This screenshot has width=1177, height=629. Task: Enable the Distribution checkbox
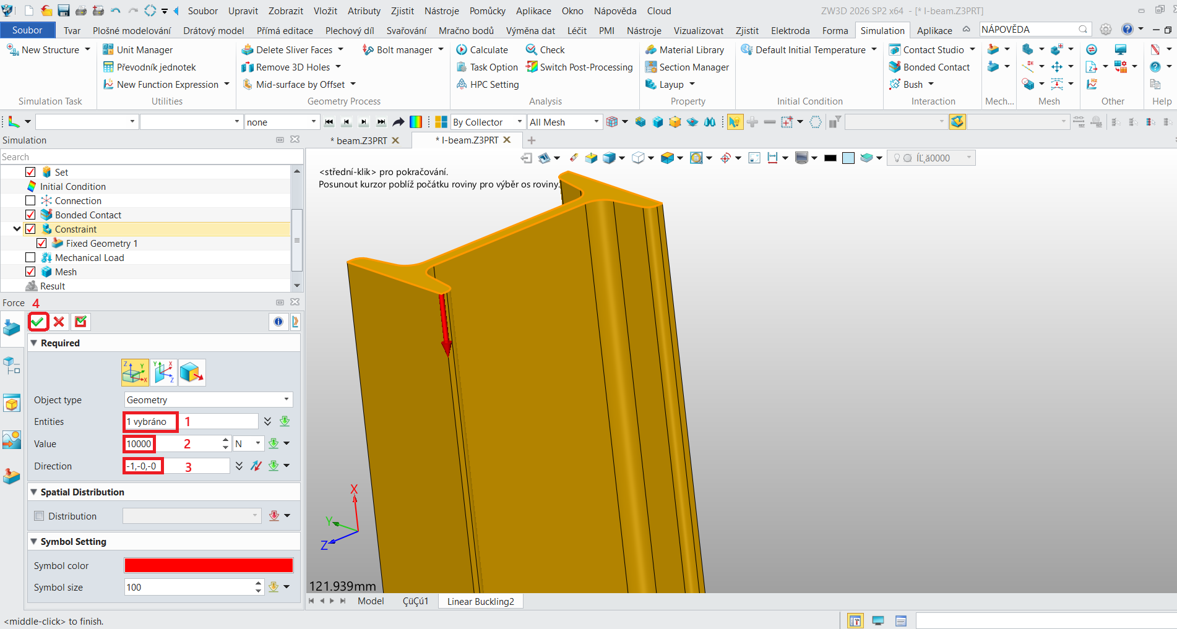[40, 516]
